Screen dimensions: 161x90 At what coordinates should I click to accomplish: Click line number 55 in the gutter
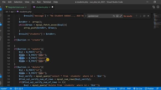coord(9,67)
